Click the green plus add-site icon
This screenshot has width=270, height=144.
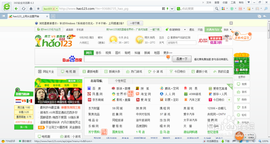click(x=229, y=100)
